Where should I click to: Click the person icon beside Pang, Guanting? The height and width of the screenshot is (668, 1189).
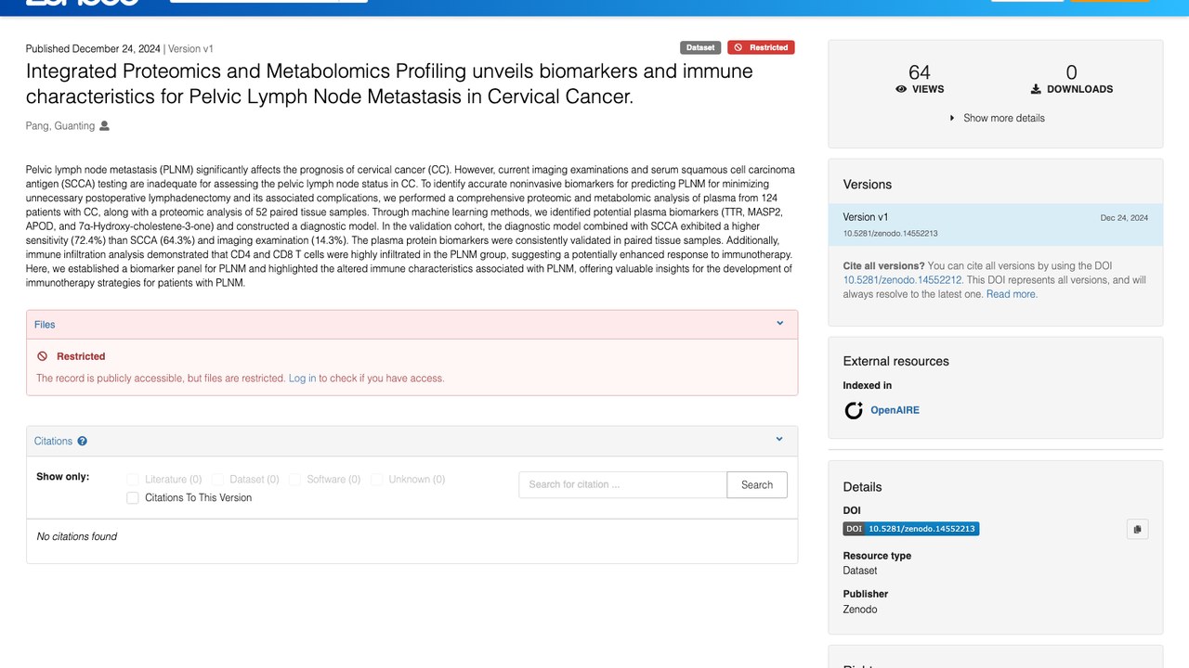pos(104,126)
